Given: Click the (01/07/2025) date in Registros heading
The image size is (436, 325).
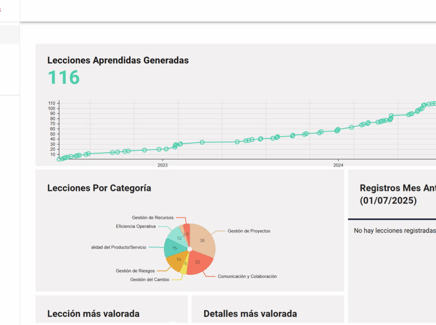Looking at the screenshot, I should coord(388,201).
